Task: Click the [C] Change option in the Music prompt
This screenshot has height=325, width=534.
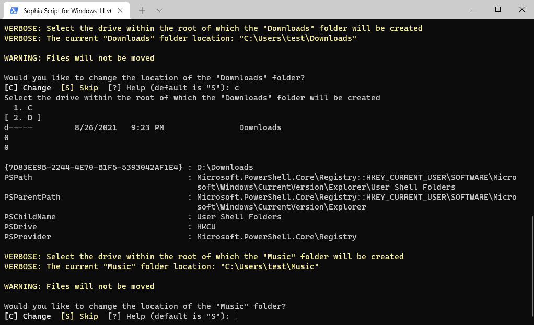Action: 28,316
